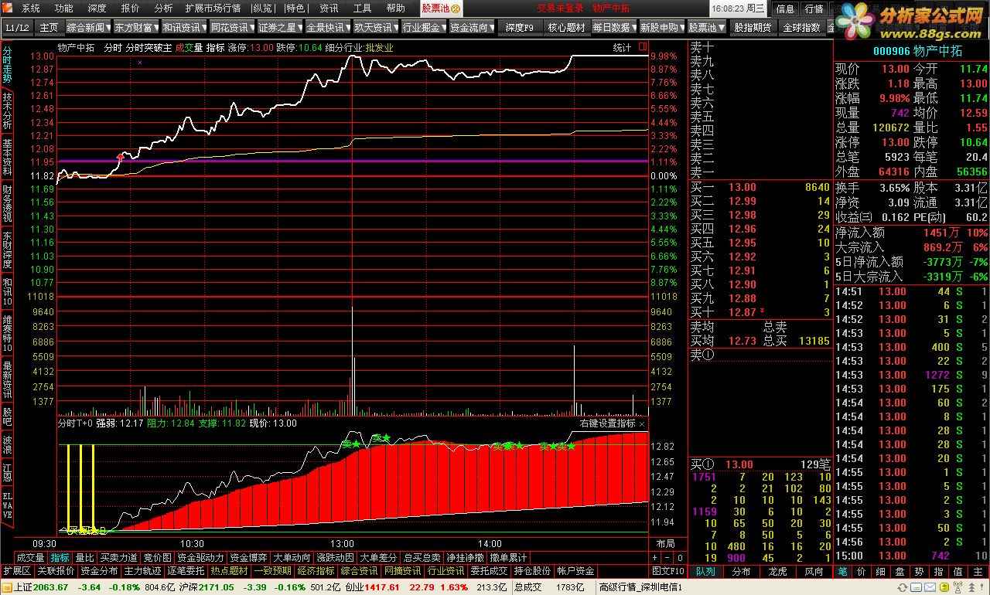Switch to 盘 view tab

tap(900, 572)
